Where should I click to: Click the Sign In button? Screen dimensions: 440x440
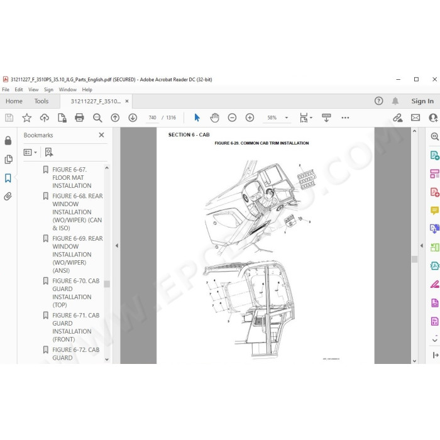(422, 101)
